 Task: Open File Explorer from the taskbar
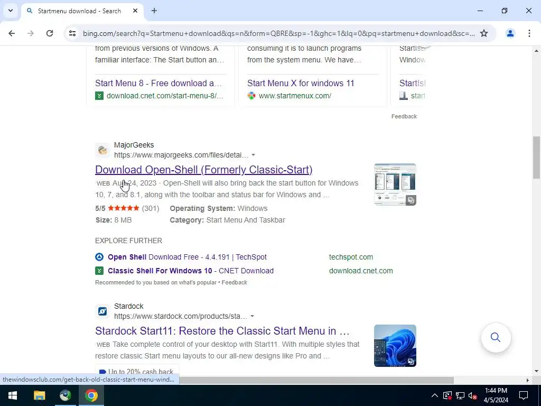click(x=39, y=395)
